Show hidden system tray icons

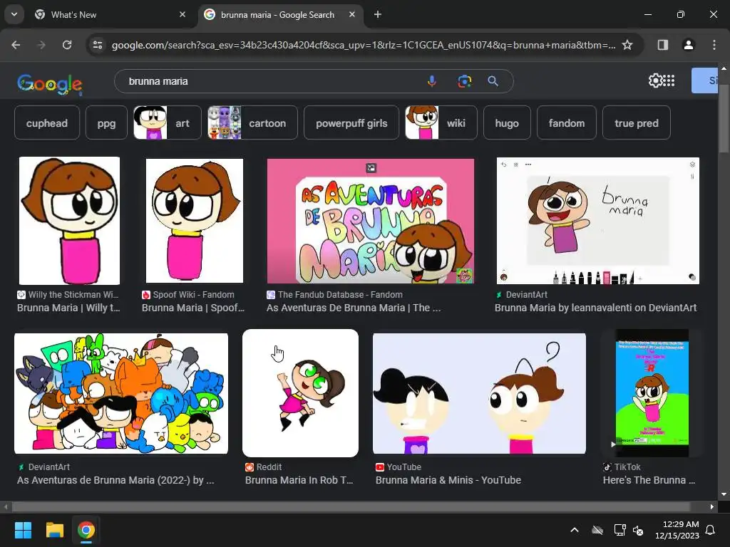(575, 530)
